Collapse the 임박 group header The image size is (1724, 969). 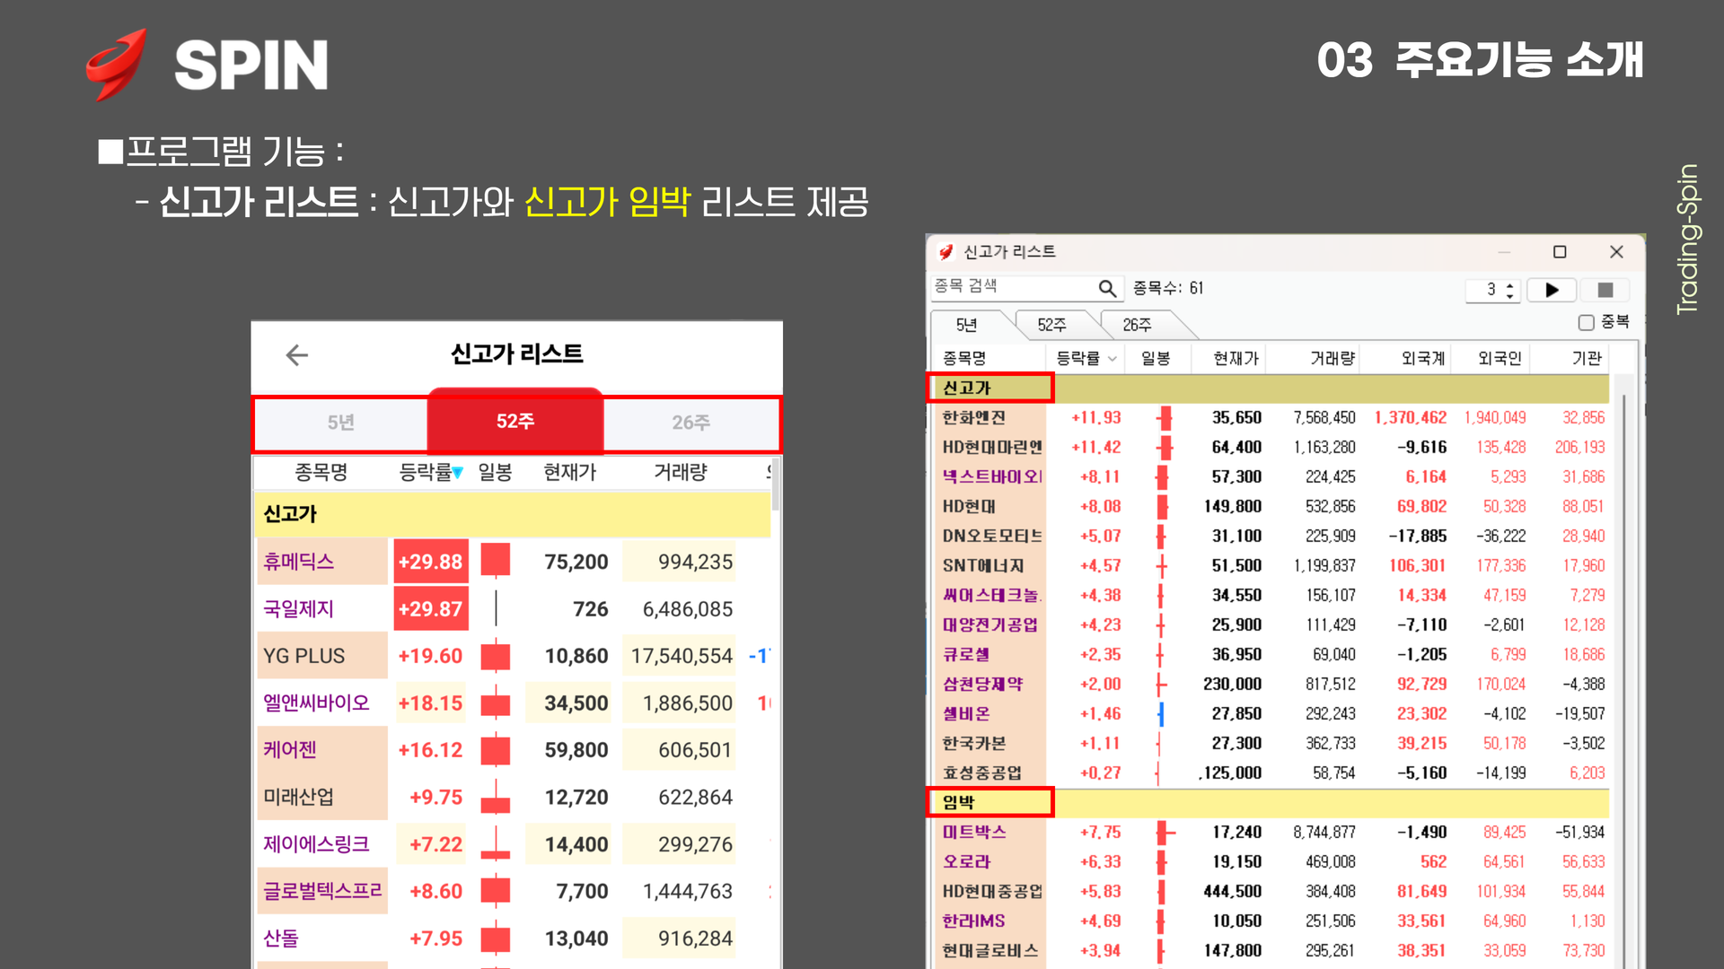click(959, 802)
